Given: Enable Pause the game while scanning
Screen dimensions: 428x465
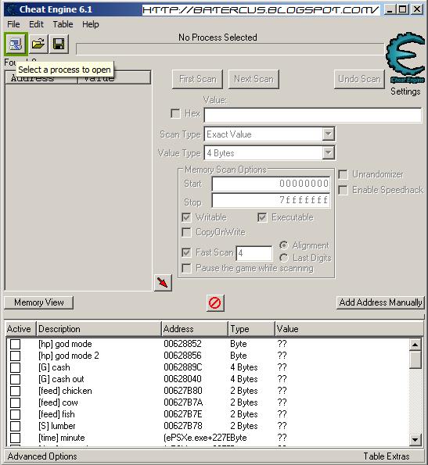Looking at the screenshot, I should [186, 268].
